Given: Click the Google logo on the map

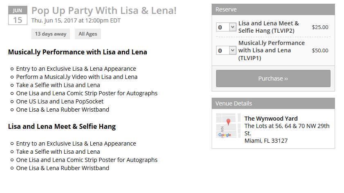Looking at the screenshot, I should pyautogui.click(x=225, y=135).
